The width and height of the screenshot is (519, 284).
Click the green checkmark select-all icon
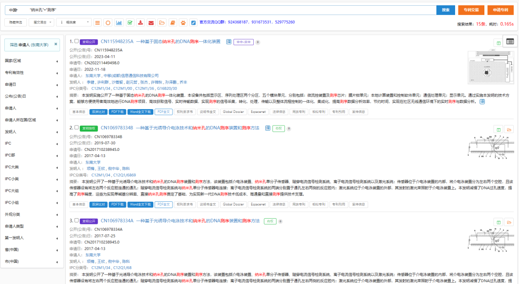click(130, 23)
